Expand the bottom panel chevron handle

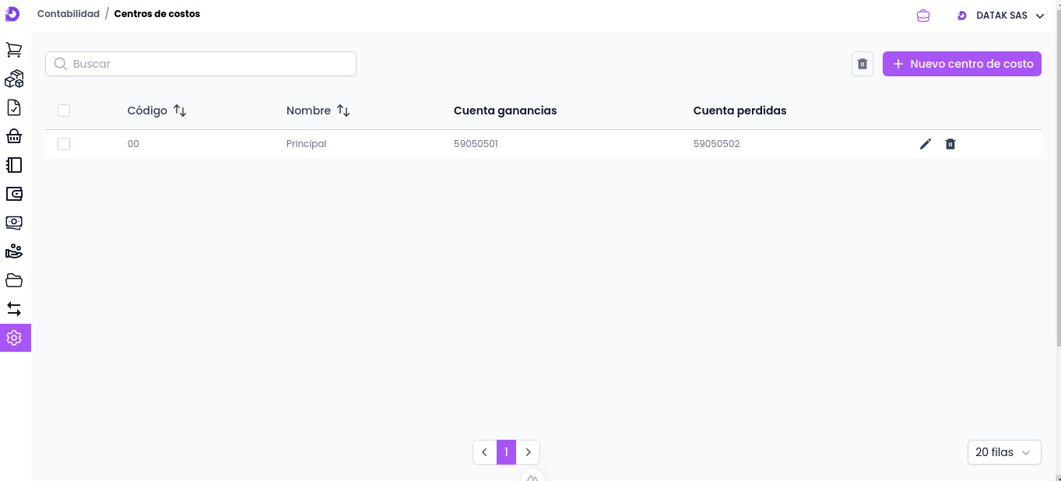(x=532, y=476)
